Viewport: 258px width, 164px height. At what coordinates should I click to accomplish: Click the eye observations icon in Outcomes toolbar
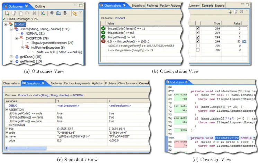pyautogui.click(x=52, y=13)
